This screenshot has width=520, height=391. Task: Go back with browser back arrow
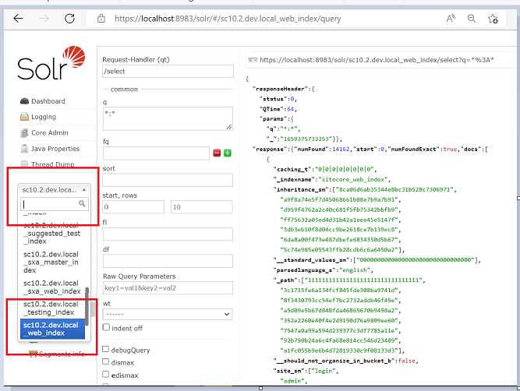coord(18,18)
